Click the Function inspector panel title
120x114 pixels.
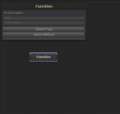[x=44, y=6]
